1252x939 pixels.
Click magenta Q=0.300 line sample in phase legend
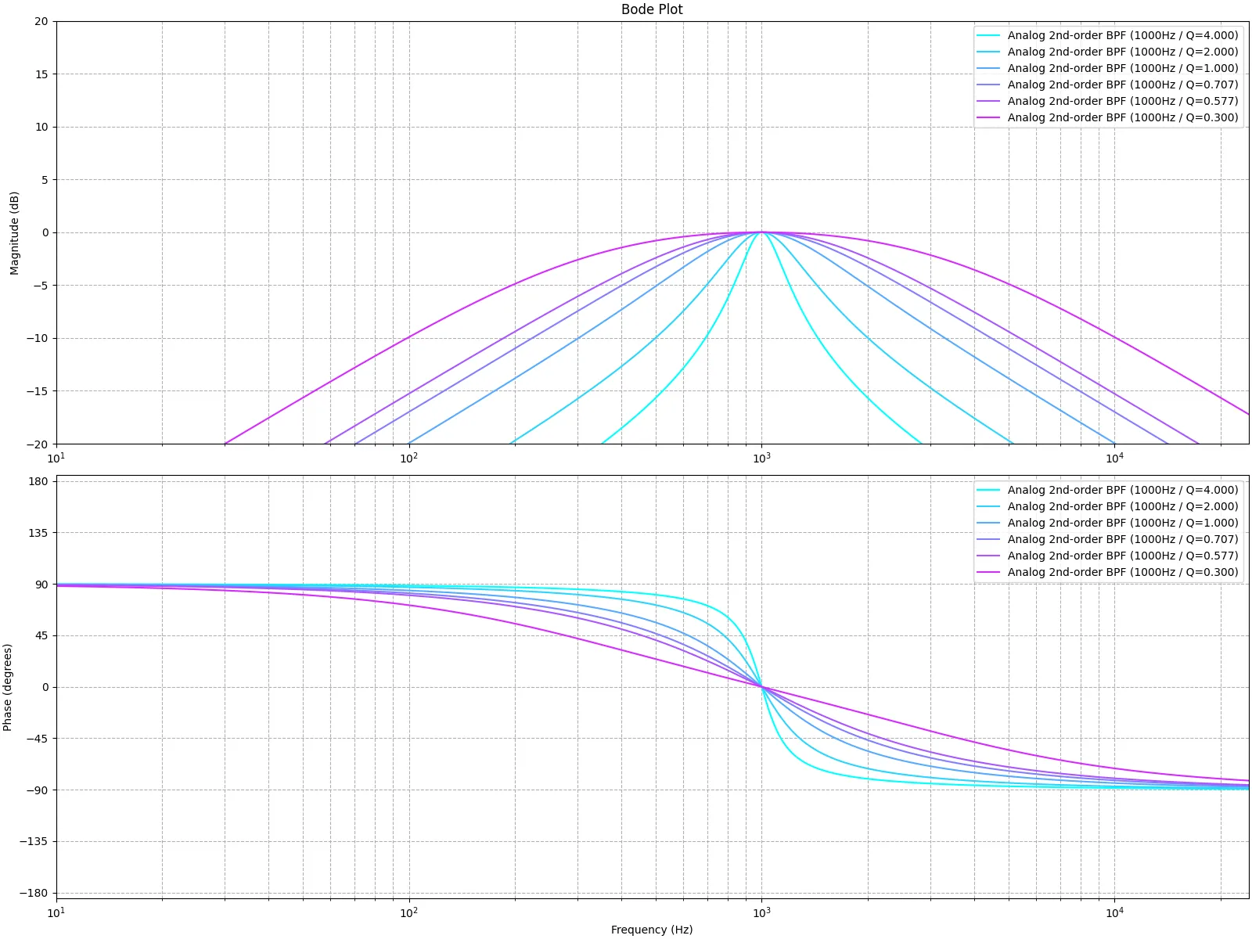988,572
